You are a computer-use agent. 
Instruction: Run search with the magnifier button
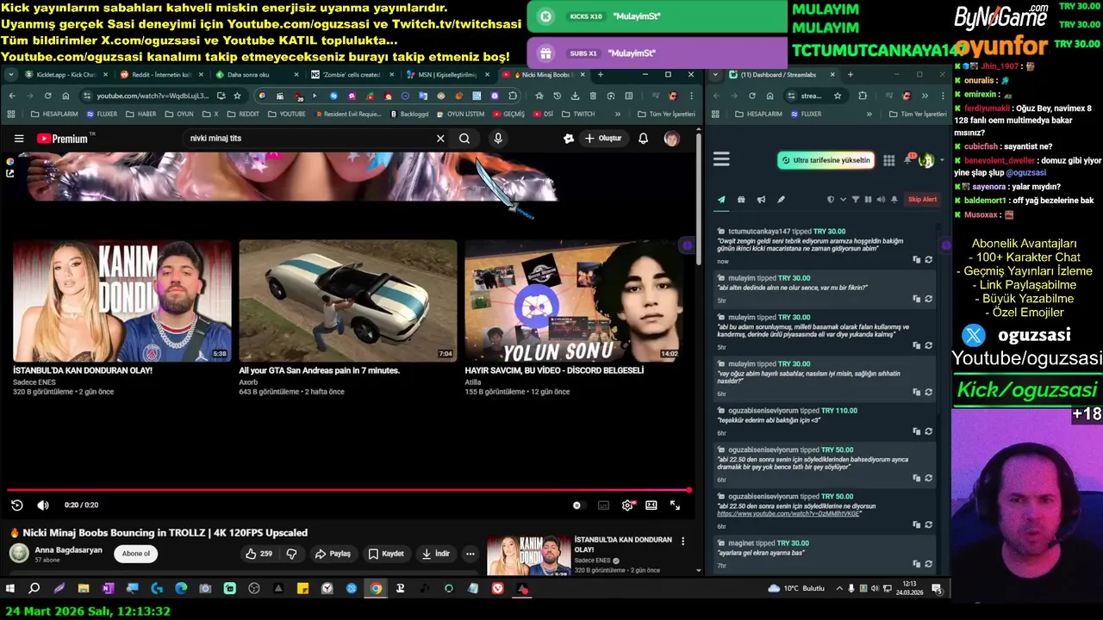point(464,139)
